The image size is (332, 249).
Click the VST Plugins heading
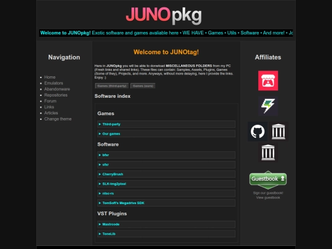click(112, 213)
